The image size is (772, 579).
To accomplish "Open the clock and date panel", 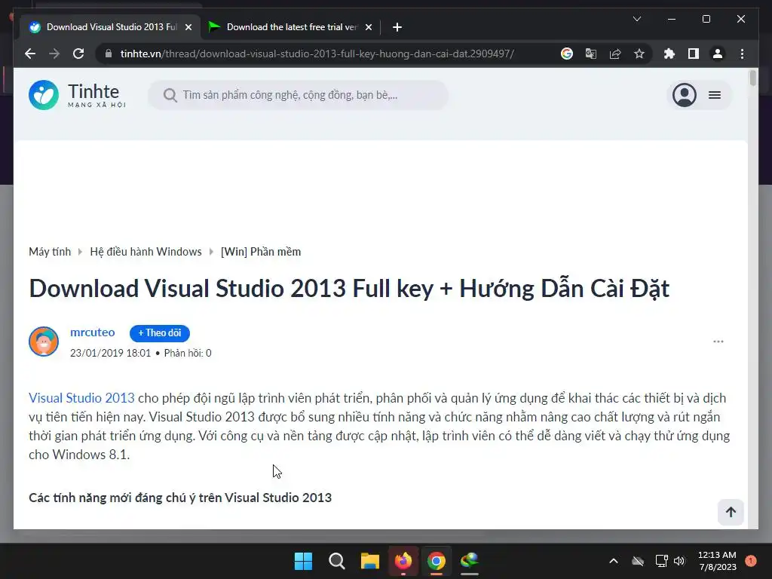I will [x=718, y=561].
